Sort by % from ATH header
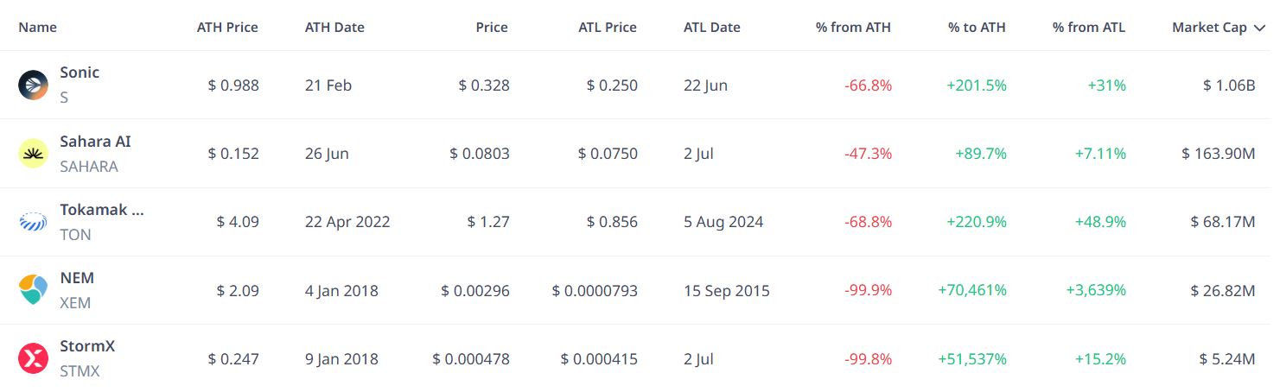This screenshot has width=1280, height=392. point(853,27)
